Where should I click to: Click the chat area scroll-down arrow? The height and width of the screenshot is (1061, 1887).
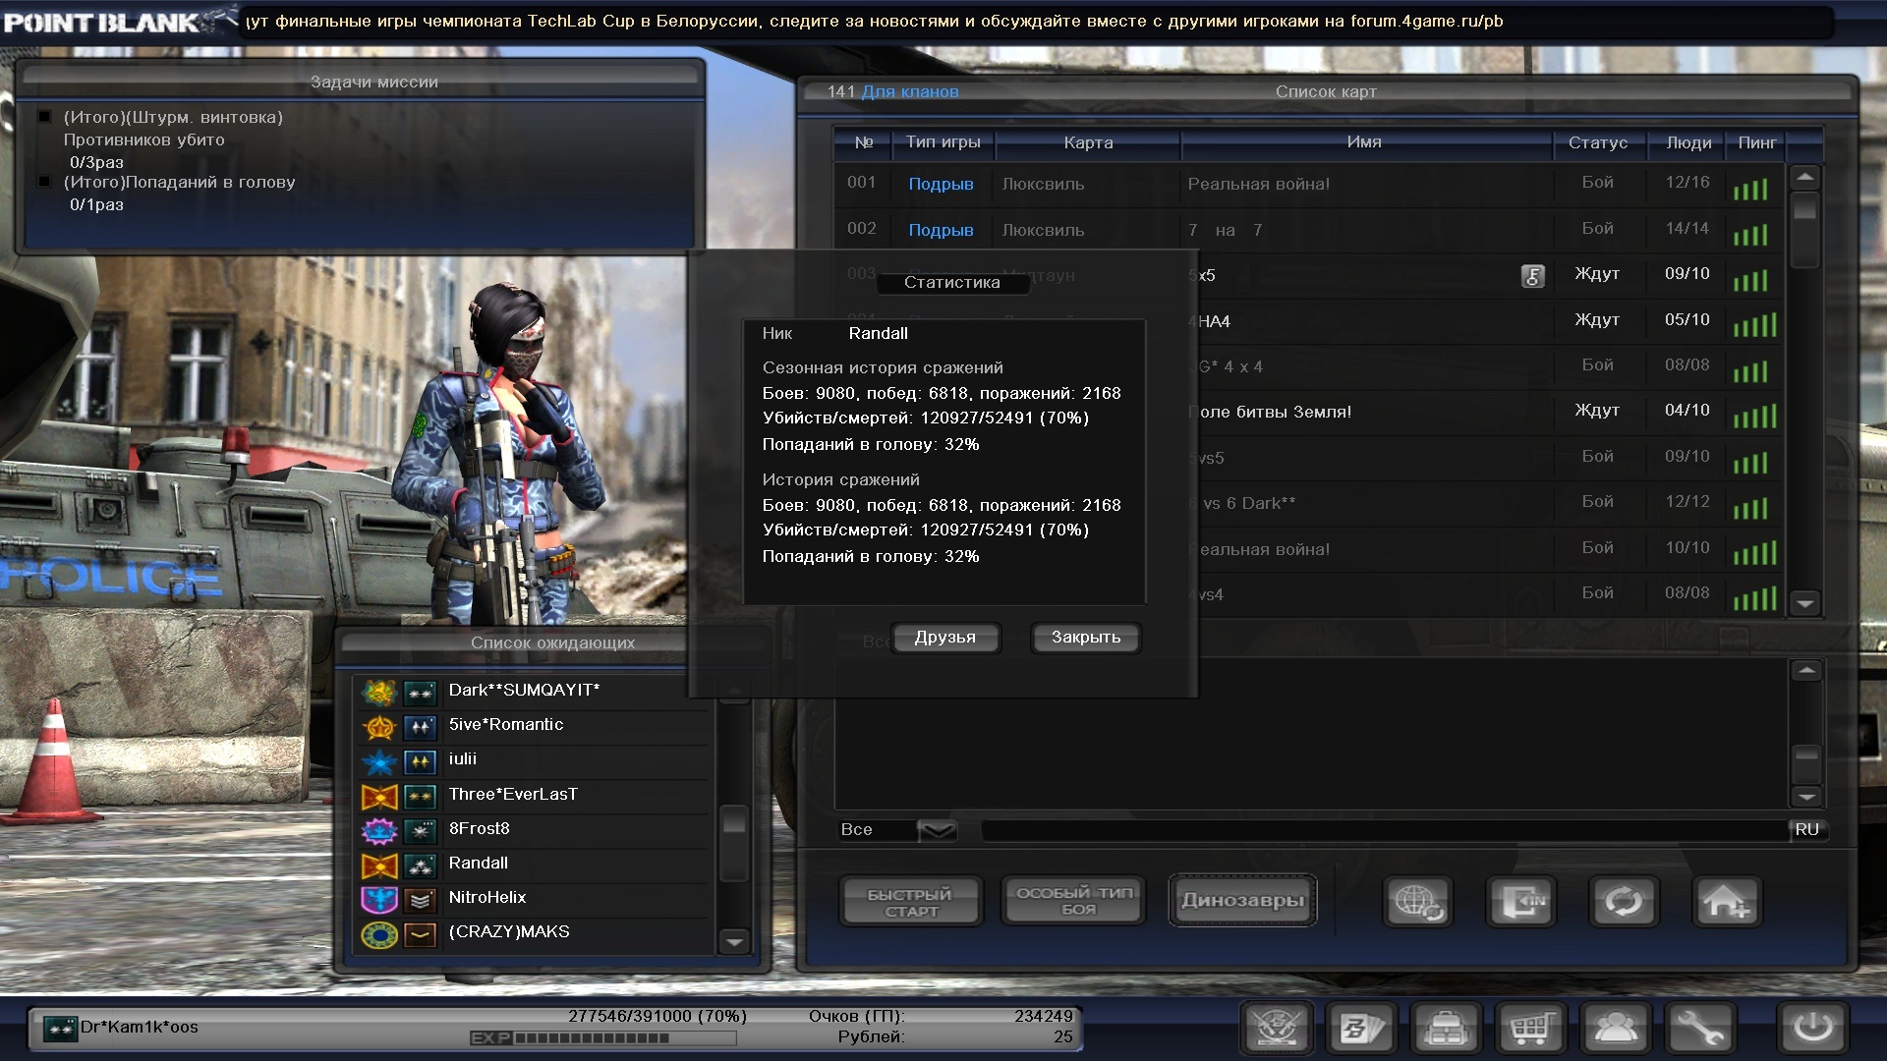click(x=1806, y=796)
